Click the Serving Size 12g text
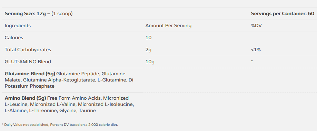This screenshot has height=131, width=317. point(26,14)
